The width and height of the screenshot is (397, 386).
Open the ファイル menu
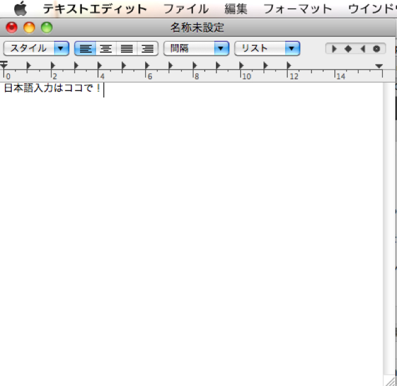[x=185, y=9]
